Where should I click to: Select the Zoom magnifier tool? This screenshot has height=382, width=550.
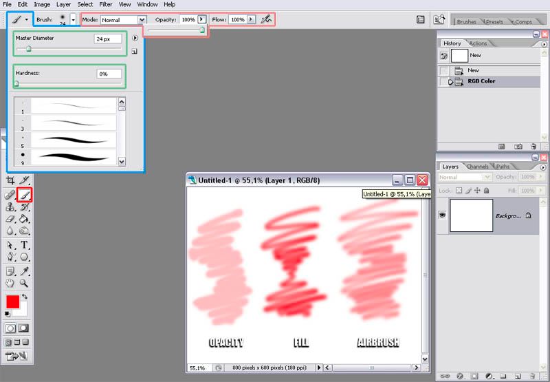24,283
